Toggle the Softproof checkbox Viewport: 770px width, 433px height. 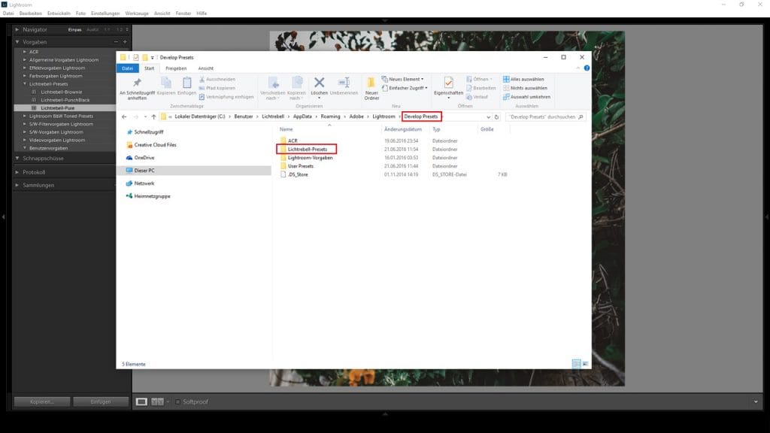(x=177, y=401)
